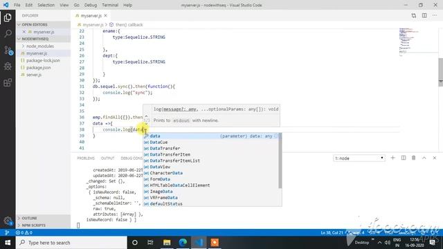Open the Debug view in activity bar
The image size is (443, 249).
tap(8, 66)
